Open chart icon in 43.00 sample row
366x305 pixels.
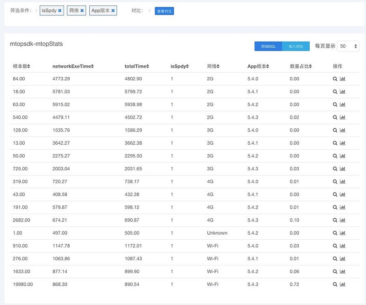pos(342,195)
